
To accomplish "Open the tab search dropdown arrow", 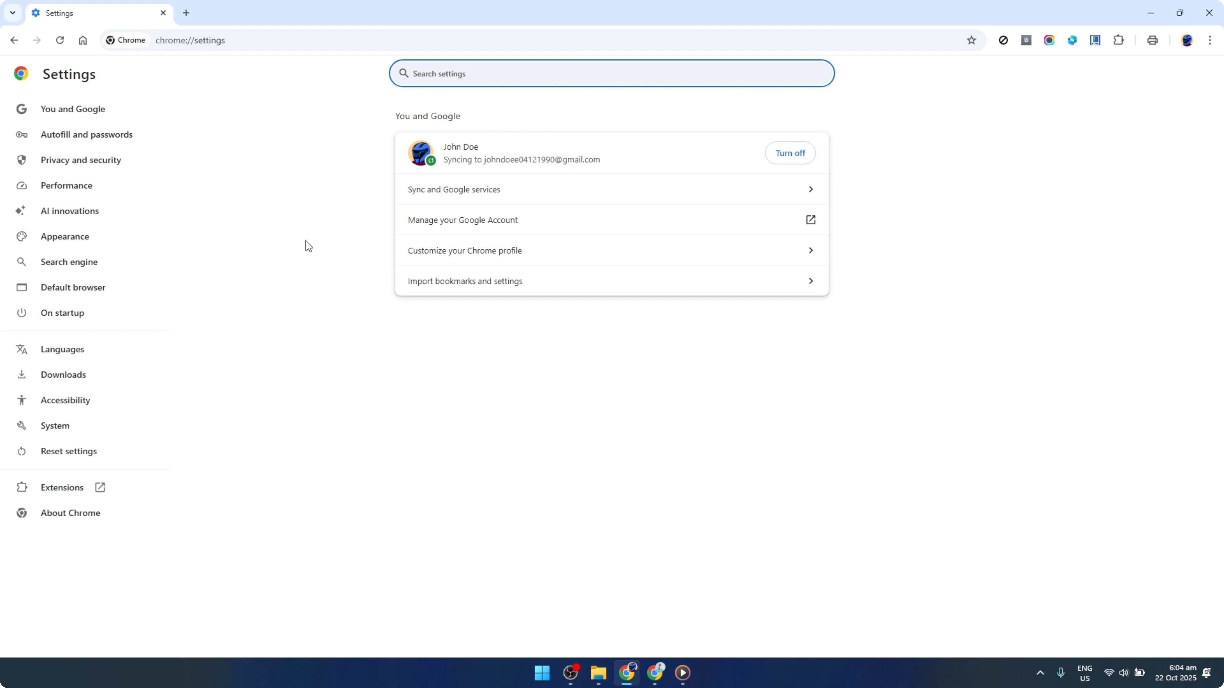I will click(x=12, y=13).
